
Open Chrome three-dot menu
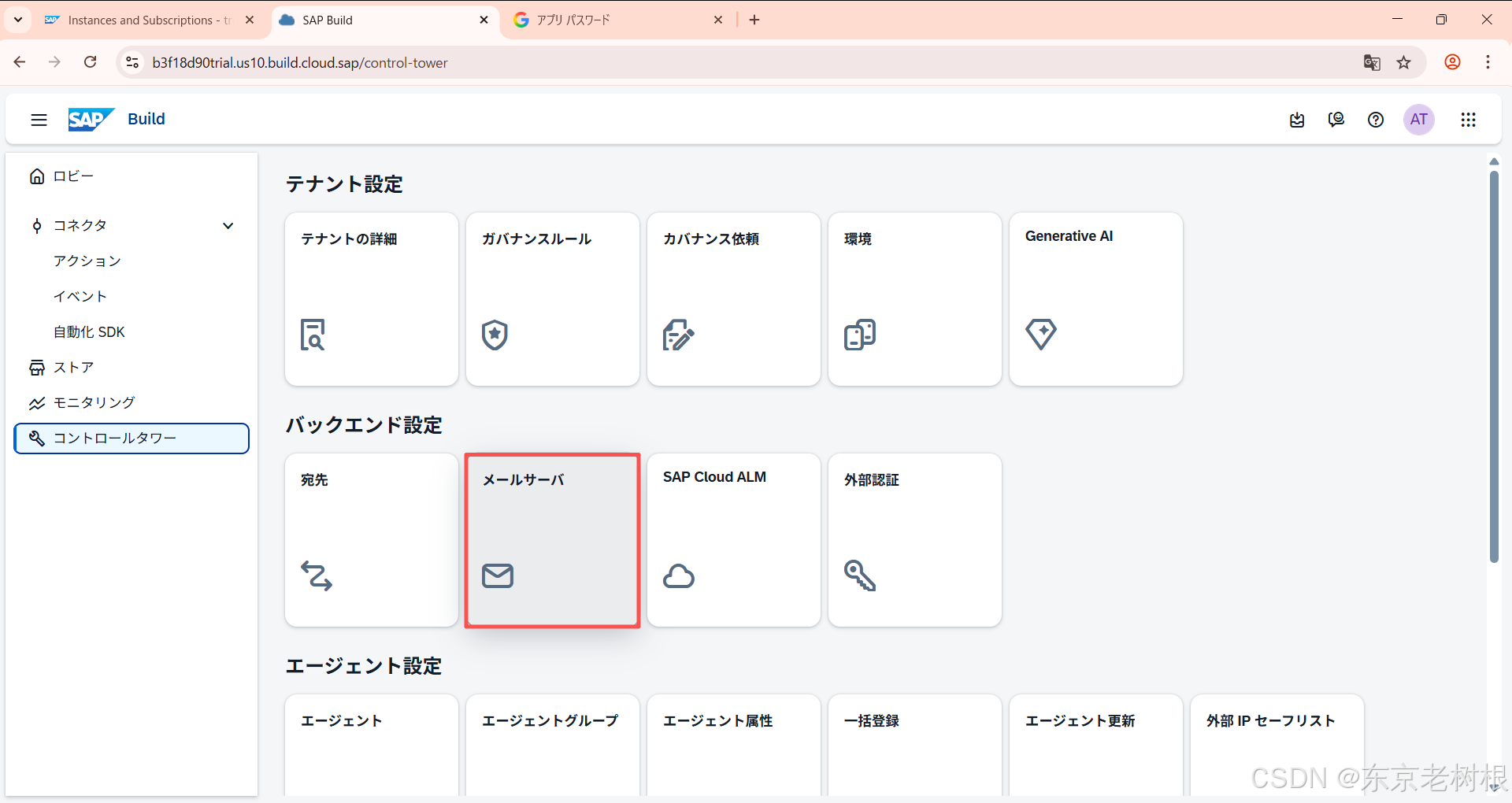[x=1488, y=62]
